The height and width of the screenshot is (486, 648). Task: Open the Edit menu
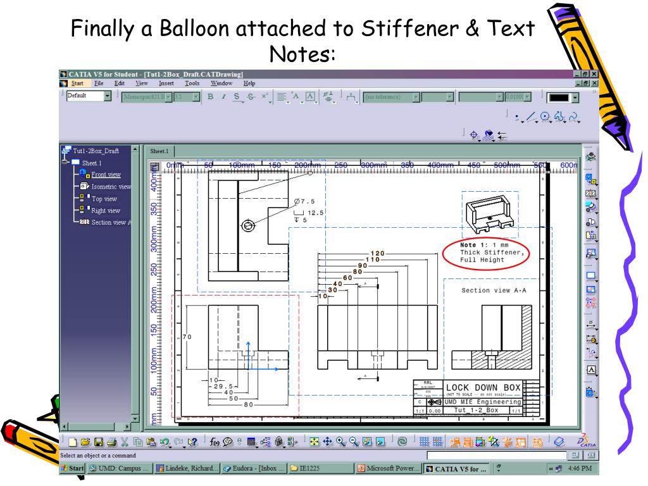coord(120,83)
